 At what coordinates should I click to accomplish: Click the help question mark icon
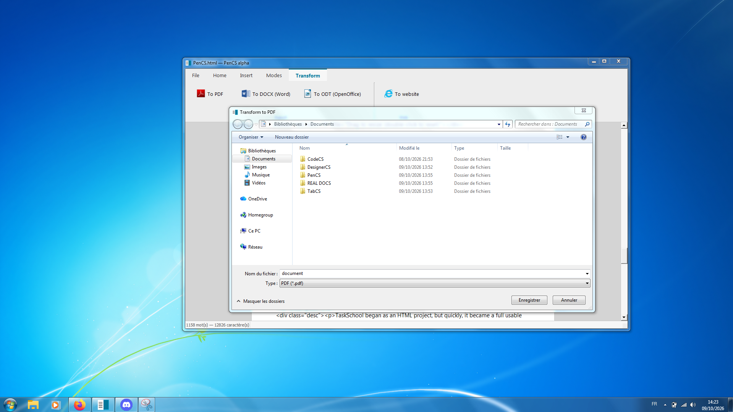(583, 137)
